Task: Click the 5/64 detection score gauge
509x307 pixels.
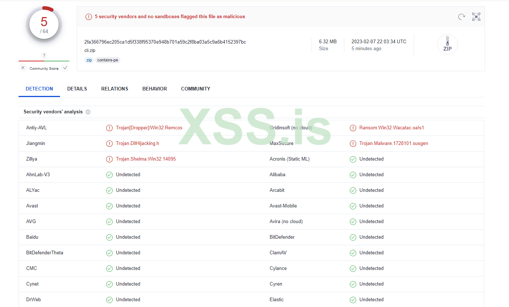Action: coord(44,25)
